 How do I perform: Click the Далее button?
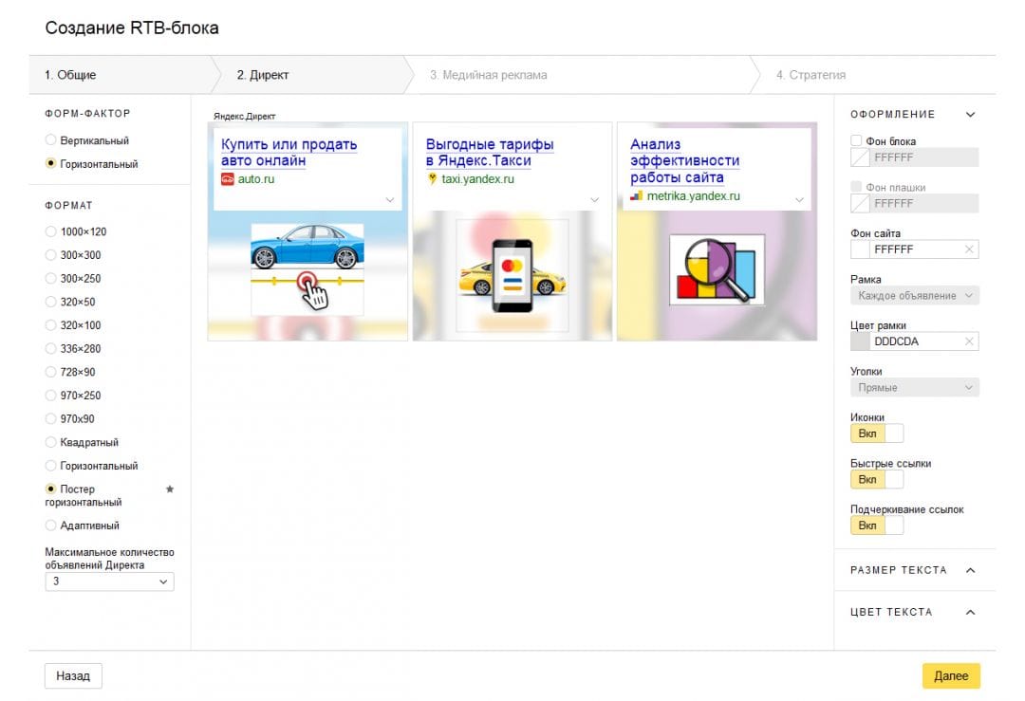[x=951, y=676]
